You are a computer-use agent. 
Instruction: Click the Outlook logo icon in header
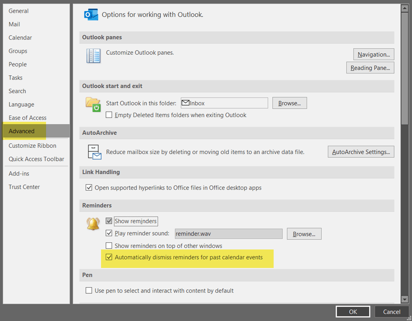point(91,15)
